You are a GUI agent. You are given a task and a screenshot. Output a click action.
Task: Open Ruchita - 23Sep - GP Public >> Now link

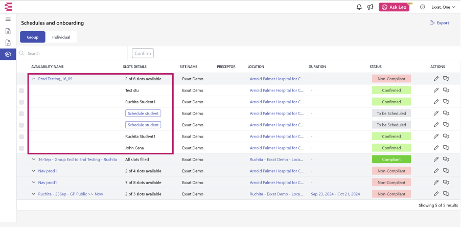click(x=71, y=194)
